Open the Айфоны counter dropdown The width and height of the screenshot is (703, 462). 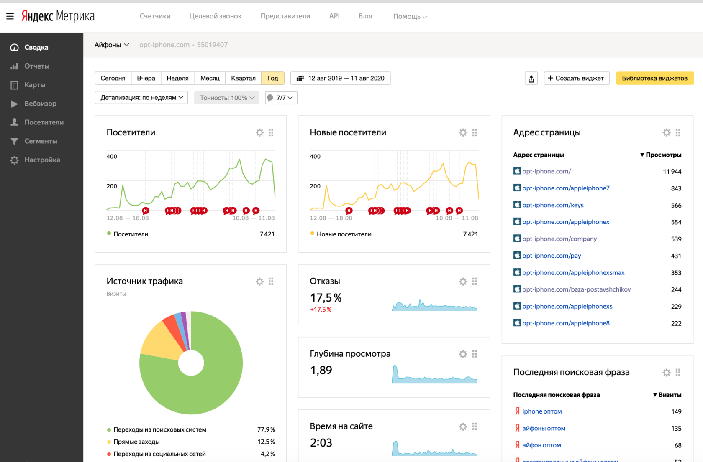tap(112, 45)
